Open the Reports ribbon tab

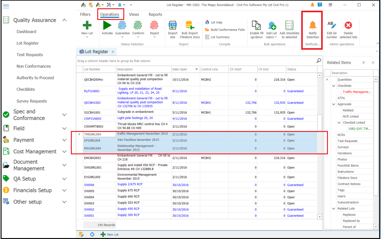tap(156, 14)
